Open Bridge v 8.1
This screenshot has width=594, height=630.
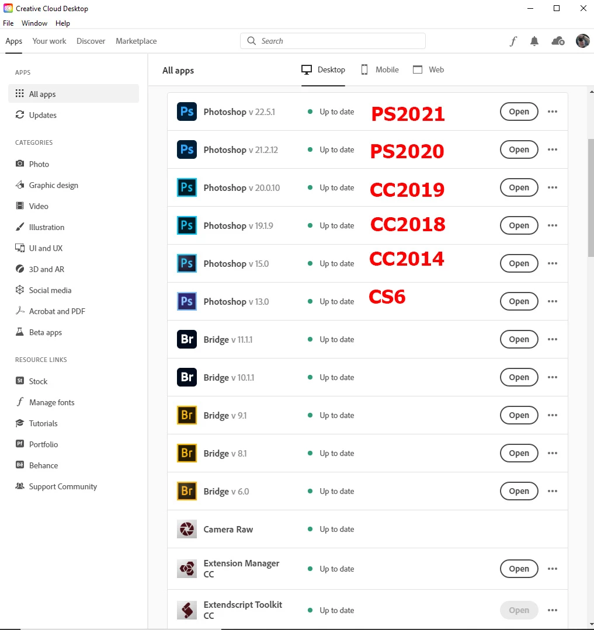519,453
